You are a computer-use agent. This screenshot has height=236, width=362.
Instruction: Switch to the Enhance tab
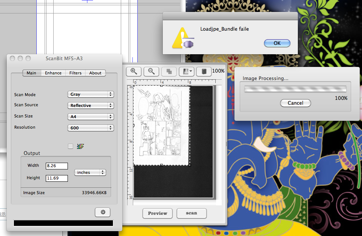53,73
